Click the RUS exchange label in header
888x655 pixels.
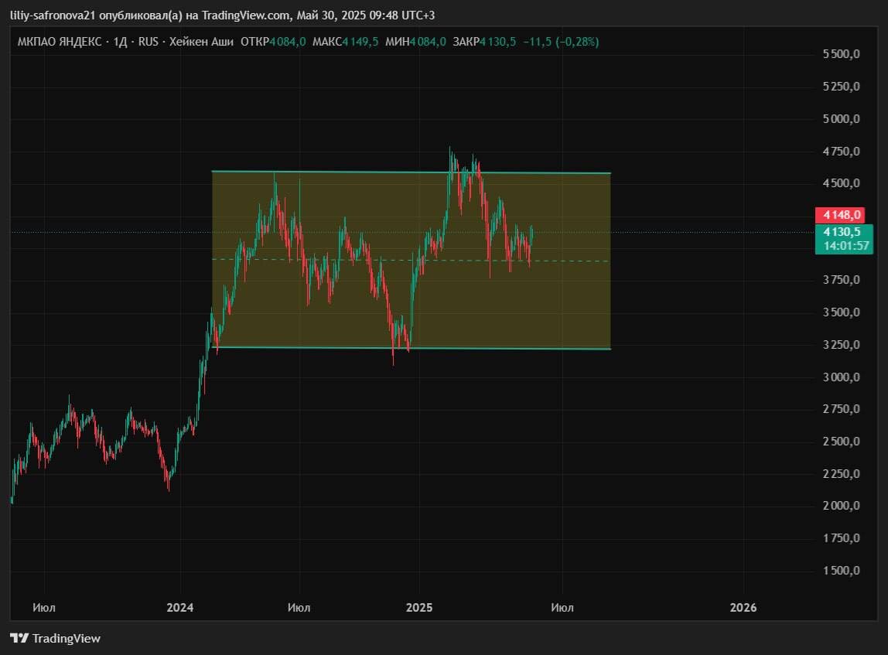(x=149, y=41)
